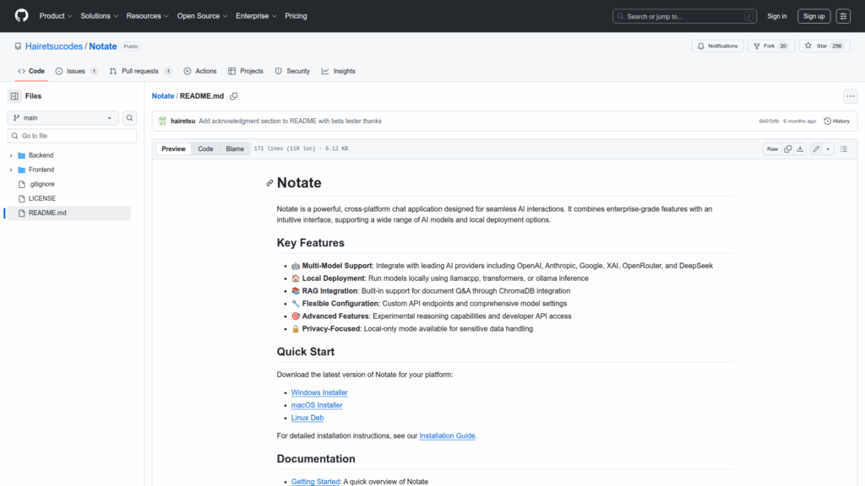Image resolution: width=865 pixels, height=486 pixels.
Task: Click the Windows Installer link
Action: (x=319, y=392)
